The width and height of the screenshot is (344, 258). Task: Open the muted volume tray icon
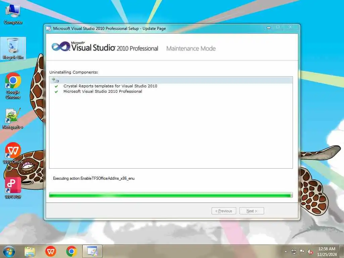(310, 252)
